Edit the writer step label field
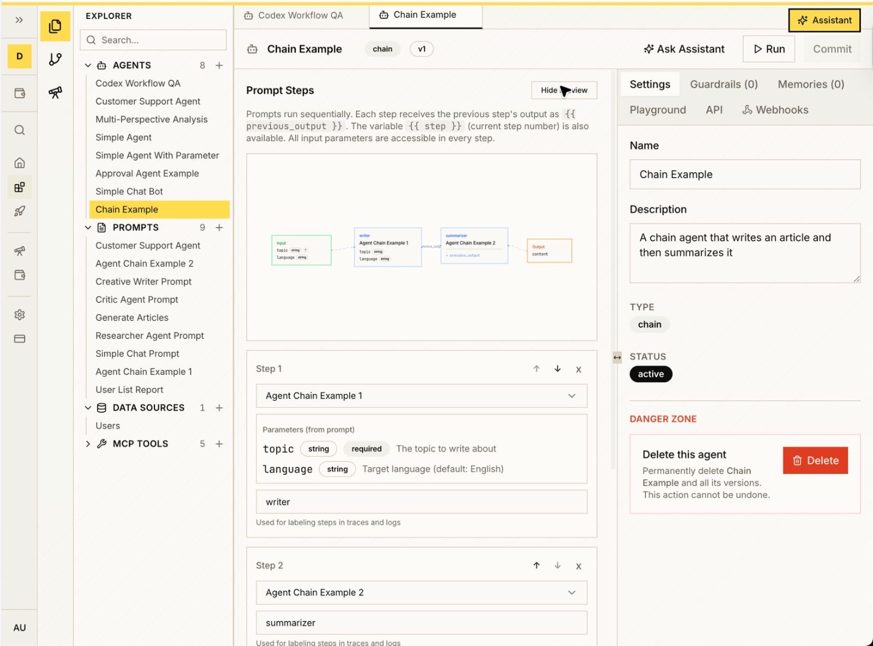This screenshot has width=873, height=646. (422, 502)
